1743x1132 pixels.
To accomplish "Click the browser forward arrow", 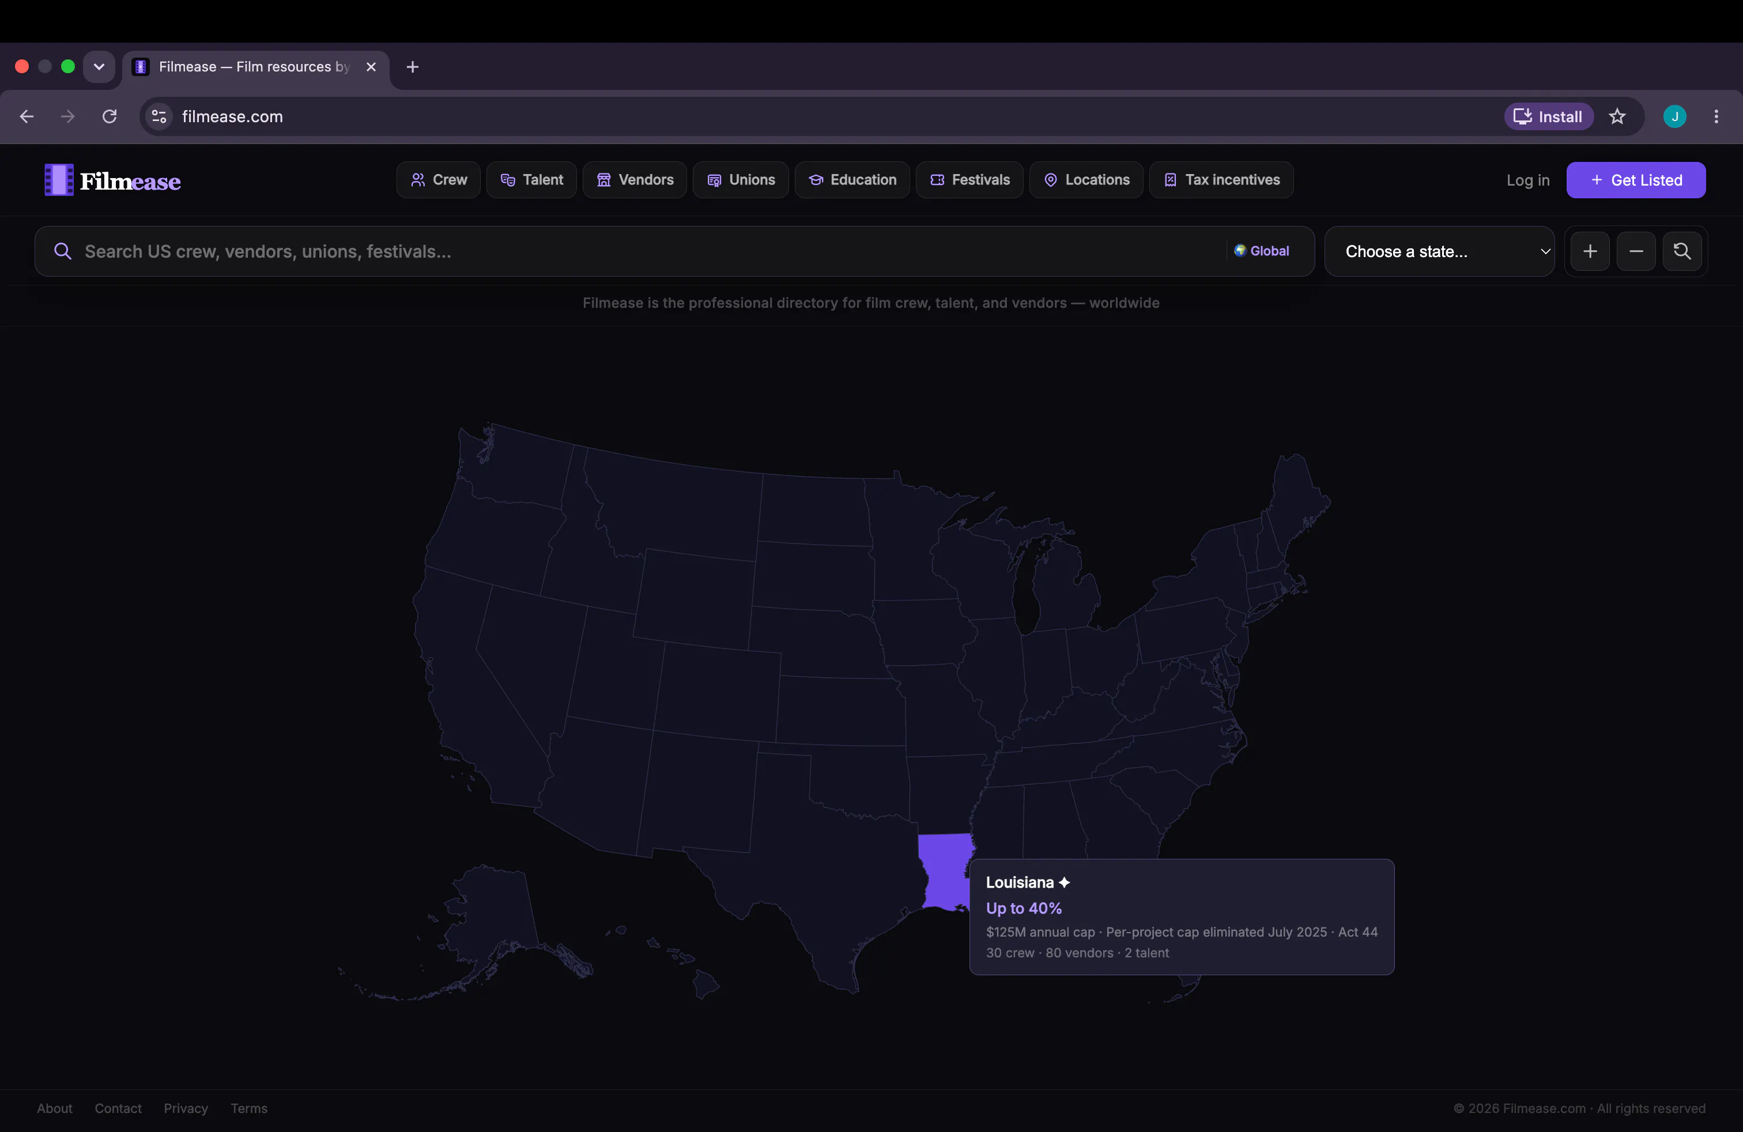I will [68, 116].
